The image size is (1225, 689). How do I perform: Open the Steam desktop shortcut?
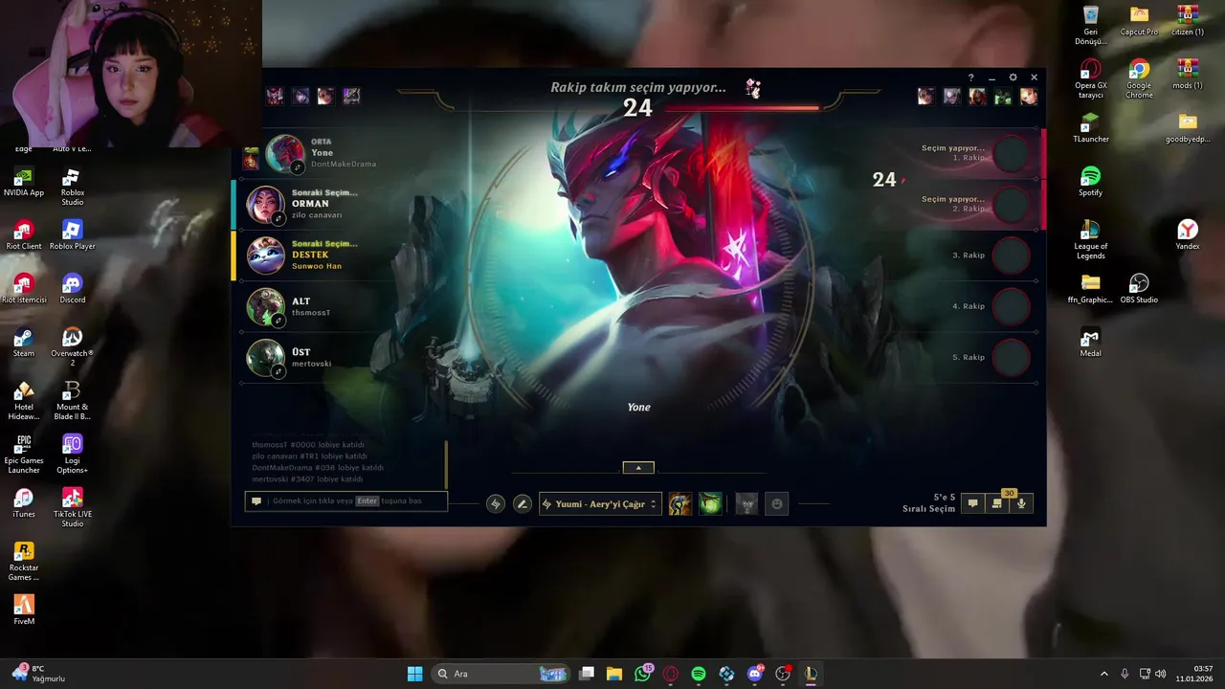(24, 343)
